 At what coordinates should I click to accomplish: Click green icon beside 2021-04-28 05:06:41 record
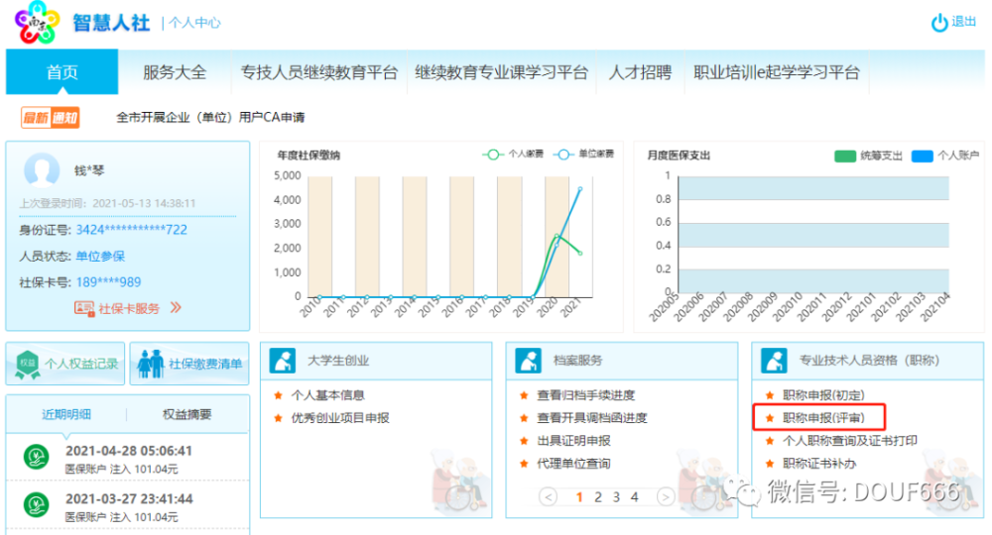pos(36,457)
